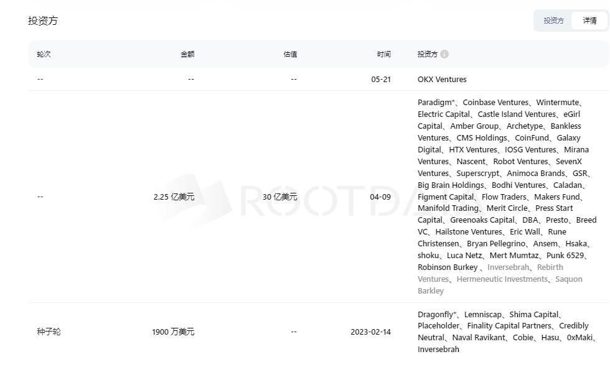
Task: Open the Makers Fund investor link
Action: click(557, 197)
